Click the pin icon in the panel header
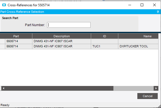This screenshot has width=161, height=108. click(158, 12)
